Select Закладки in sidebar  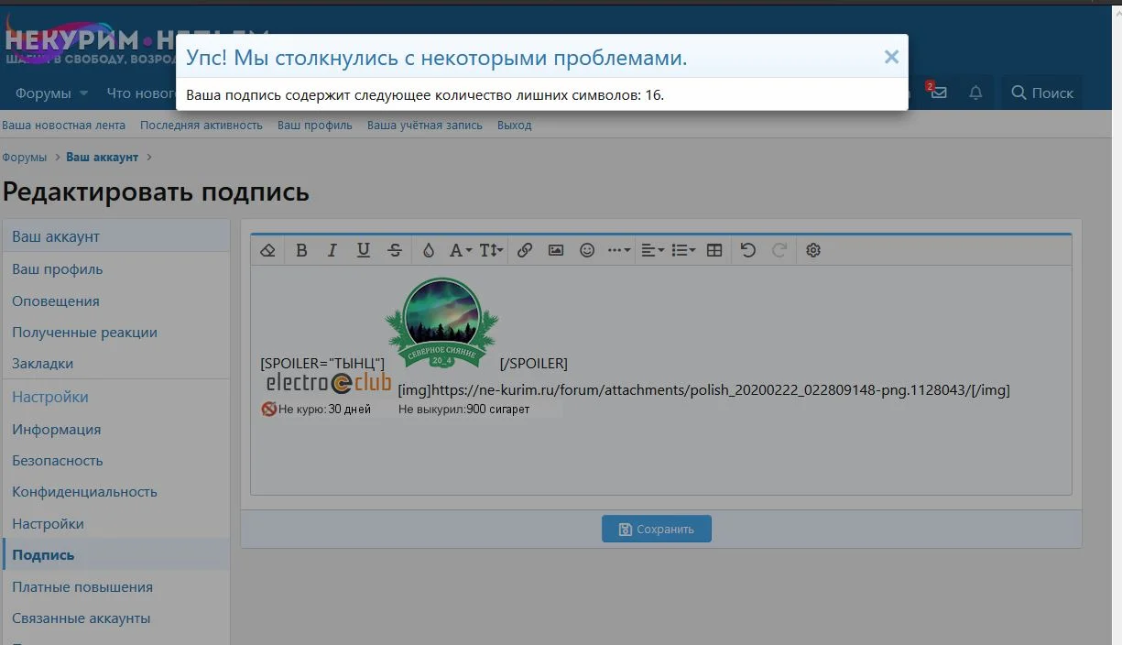116,364
